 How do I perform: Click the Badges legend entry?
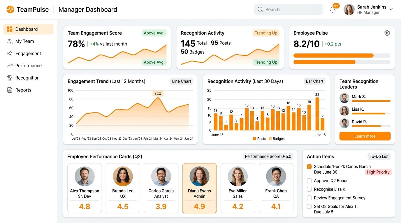tap(276, 139)
